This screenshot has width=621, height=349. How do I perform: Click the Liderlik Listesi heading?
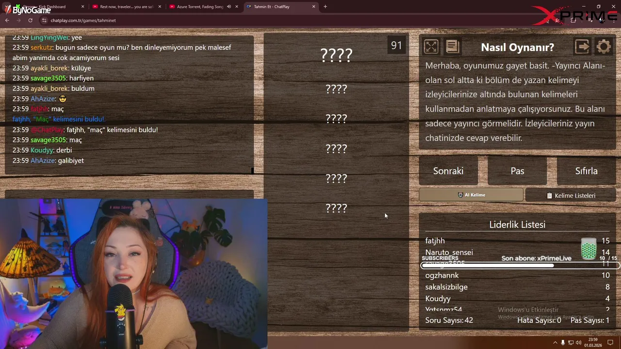coord(517,224)
